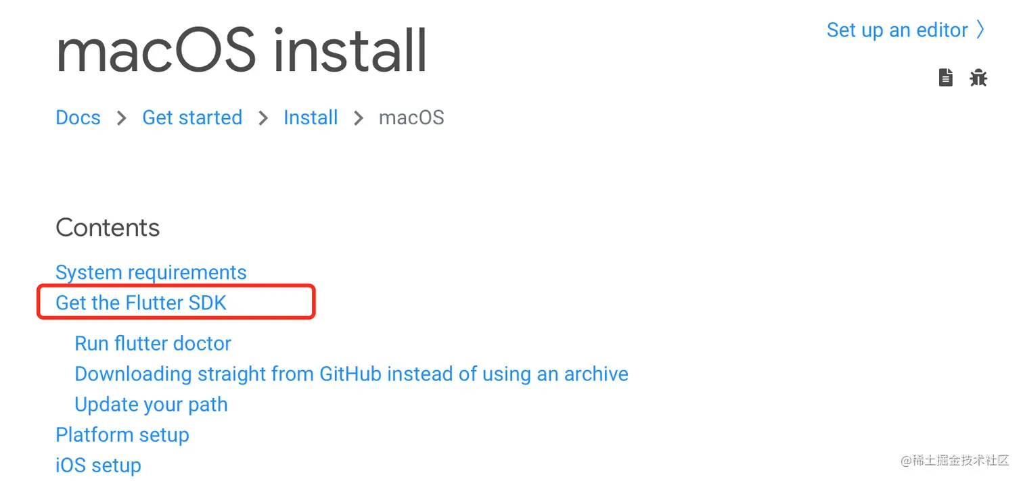Image resolution: width=1023 pixels, height=481 pixels.
Task: Jump to the Platform setup section
Action: 122,434
